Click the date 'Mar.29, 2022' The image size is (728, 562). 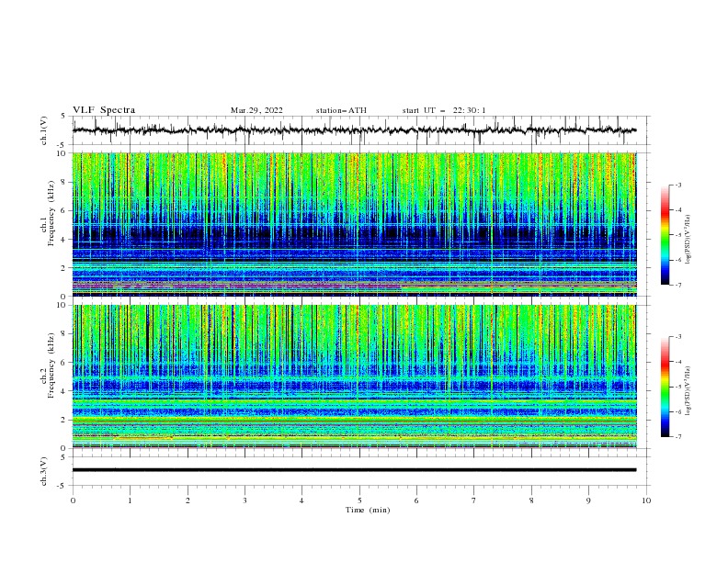[256, 110]
